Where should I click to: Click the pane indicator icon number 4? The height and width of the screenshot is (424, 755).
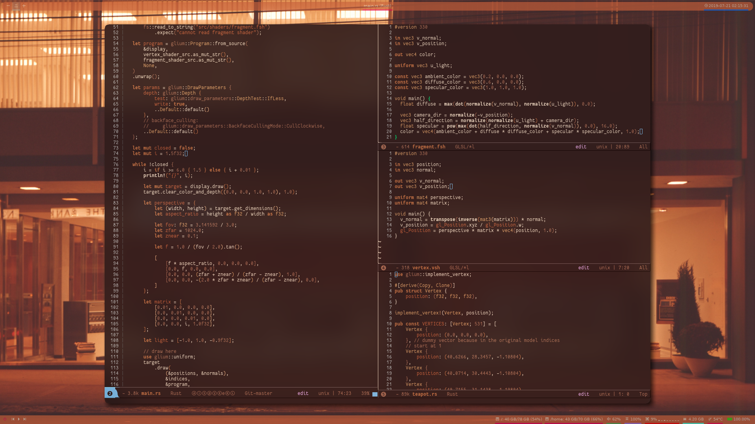(384, 268)
